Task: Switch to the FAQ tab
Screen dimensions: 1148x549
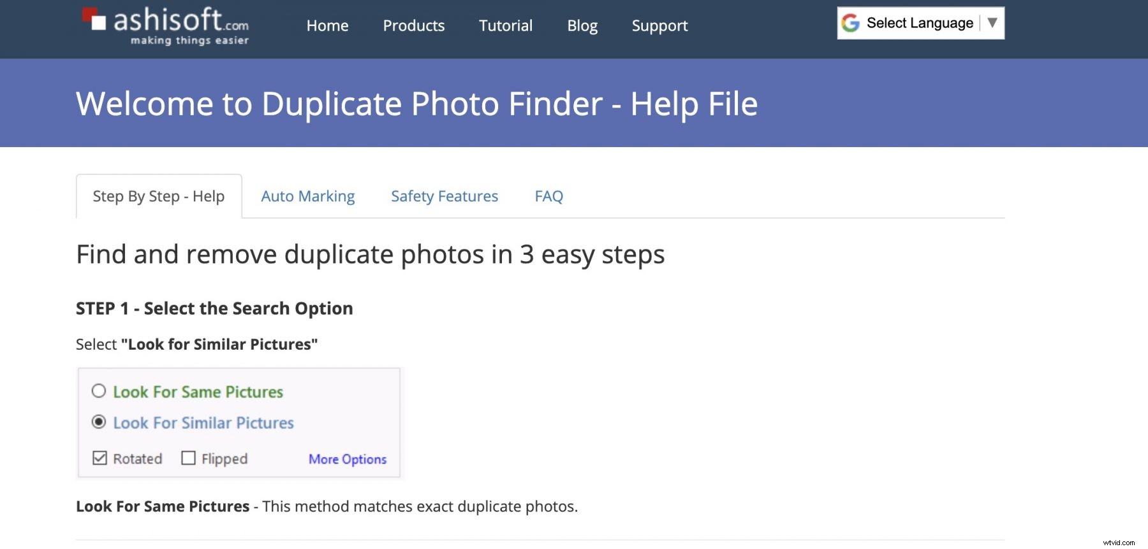Action: [x=549, y=196]
